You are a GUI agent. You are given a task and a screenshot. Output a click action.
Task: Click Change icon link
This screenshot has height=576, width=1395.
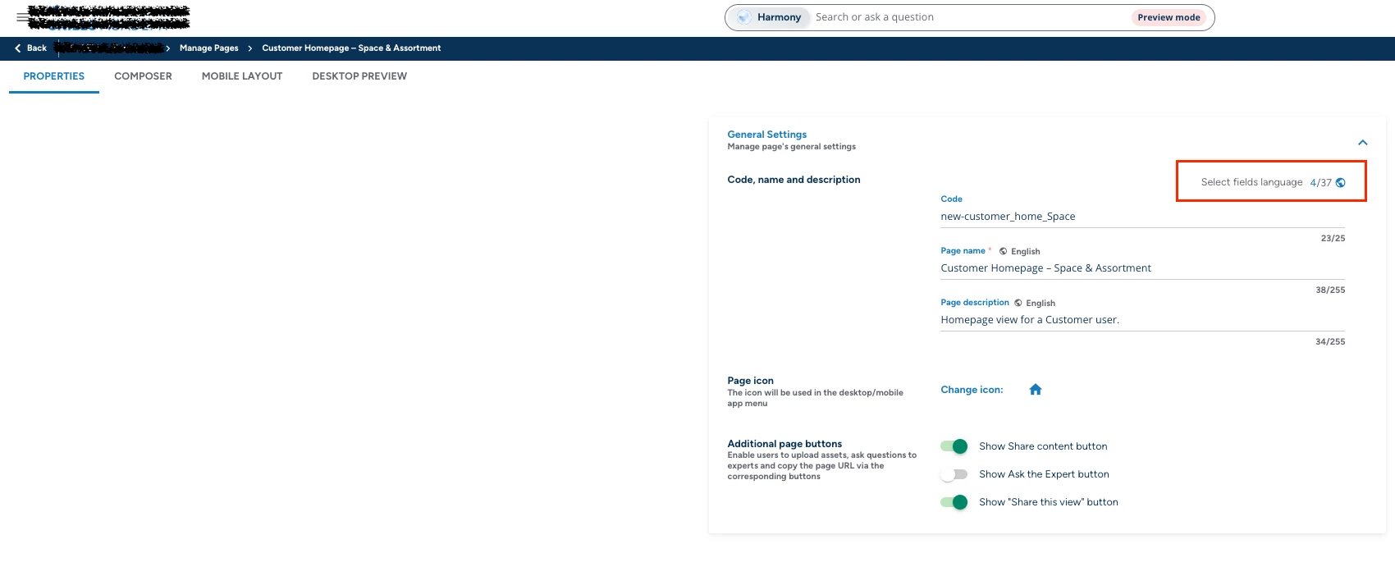pyautogui.click(x=972, y=390)
